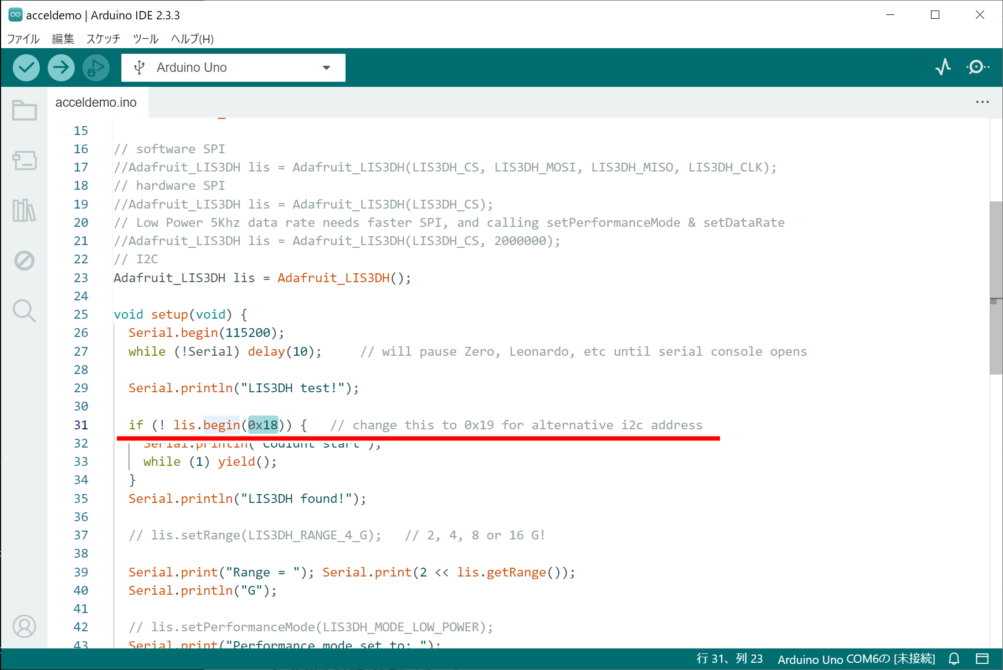Open the tab options ellipsis menu

tap(982, 102)
